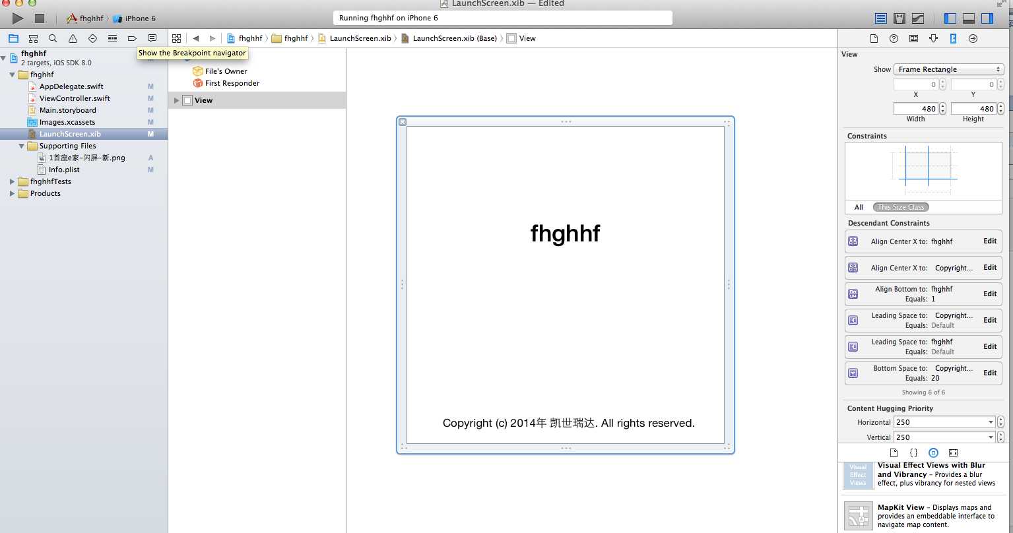Go forward in editor history

212,38
